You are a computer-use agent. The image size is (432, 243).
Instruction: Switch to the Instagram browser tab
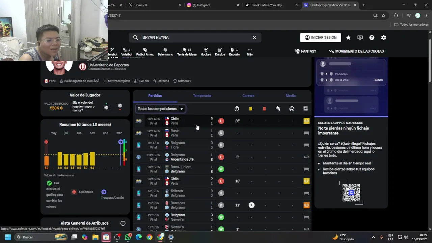pyautogui.click(x=213, y=5)
